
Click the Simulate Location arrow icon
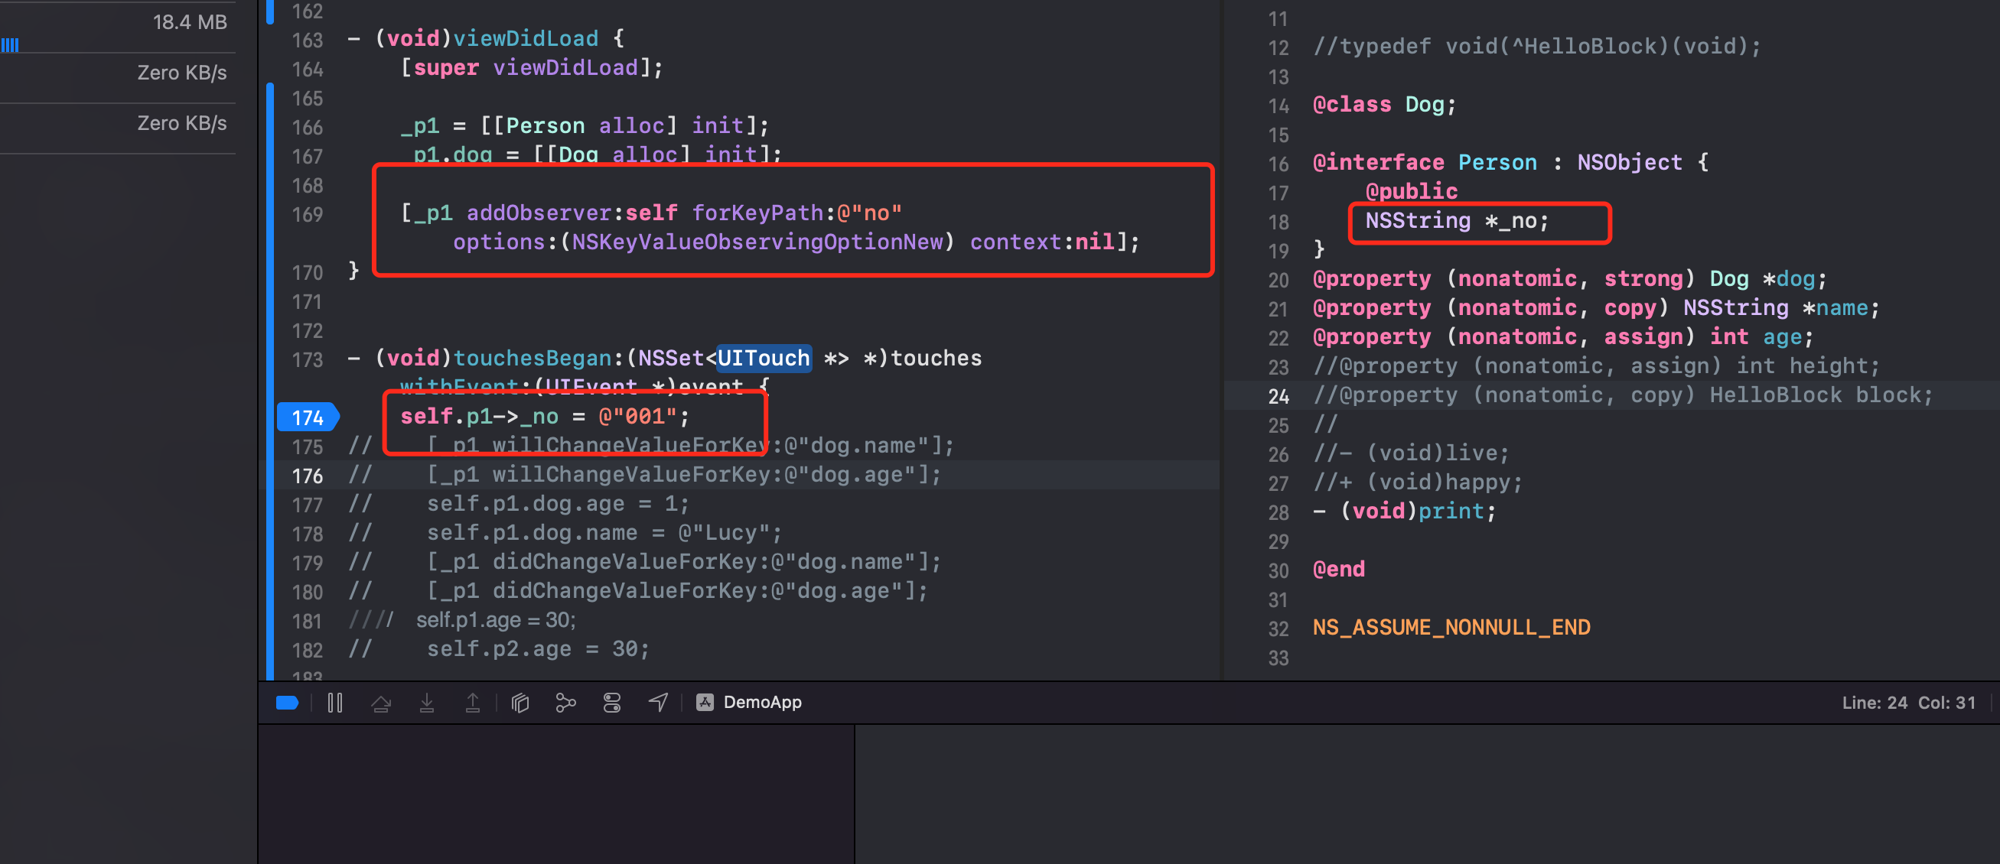click(x=659, y=703)
